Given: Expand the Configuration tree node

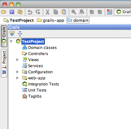Looking at the screenshot, I should point(17,72).
